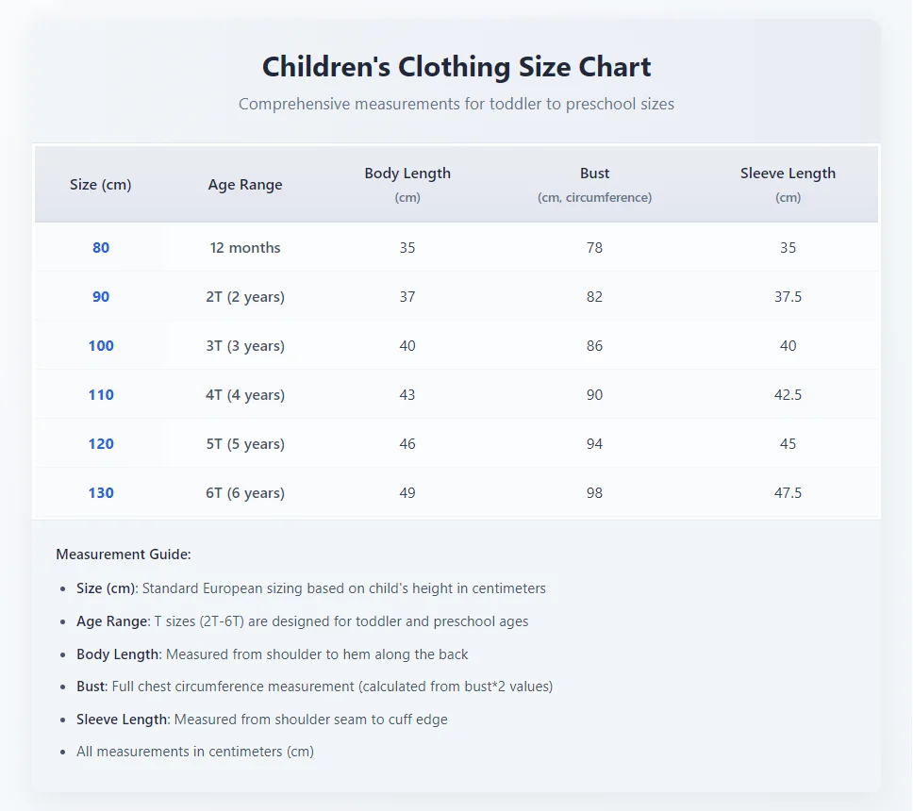This screenshot has width=913, height=811.
Task: Select the Age Range column header
Action: 245,185
